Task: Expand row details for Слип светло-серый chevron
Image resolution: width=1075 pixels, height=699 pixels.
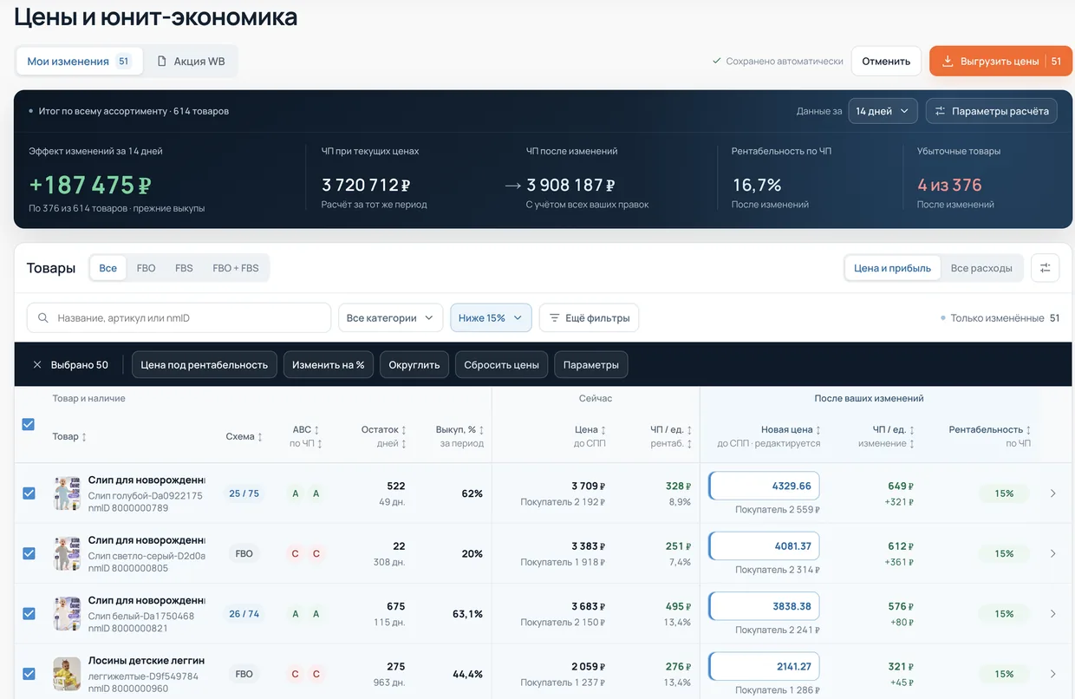Action: (1053, 553)
